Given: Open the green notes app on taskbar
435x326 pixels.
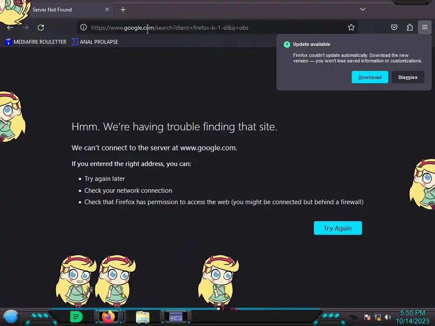Looking at the screenshot, I should click(76, 317).
